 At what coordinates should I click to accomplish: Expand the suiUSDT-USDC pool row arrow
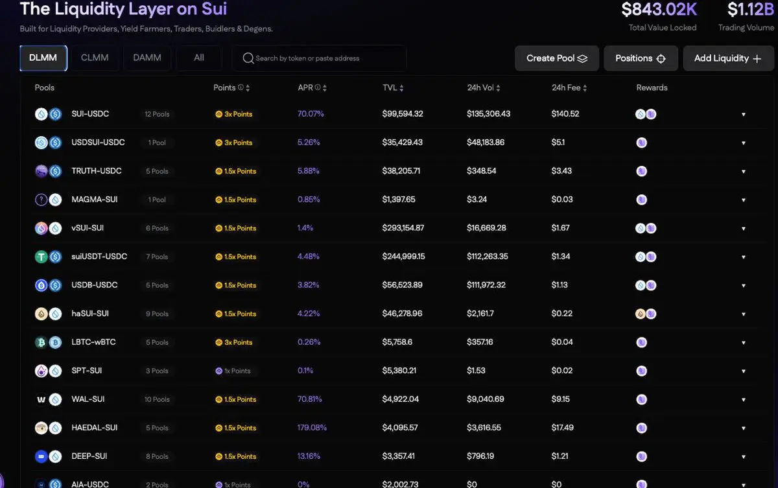pos(744,257)
